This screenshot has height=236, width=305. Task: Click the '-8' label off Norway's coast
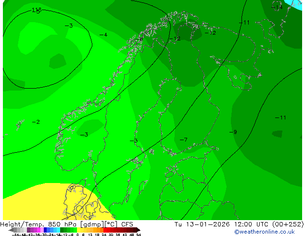(x=140, y=39)
